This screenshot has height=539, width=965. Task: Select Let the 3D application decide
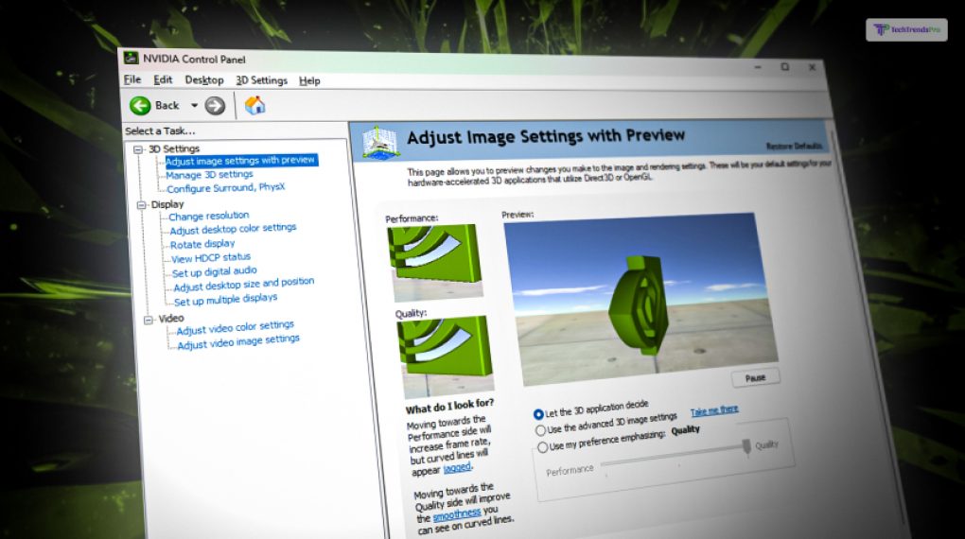point(538,414)
